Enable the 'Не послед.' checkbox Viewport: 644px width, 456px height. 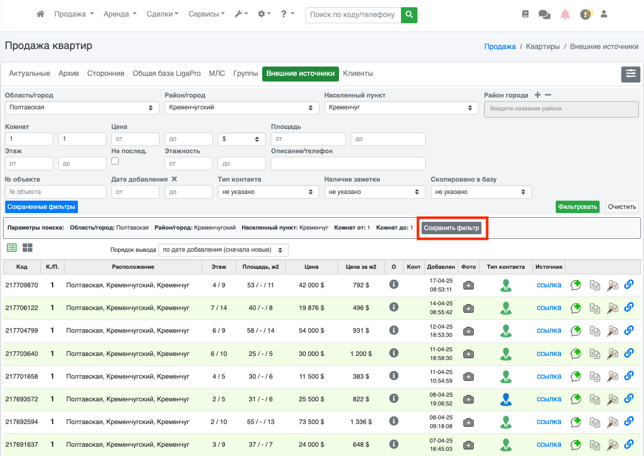115,161
